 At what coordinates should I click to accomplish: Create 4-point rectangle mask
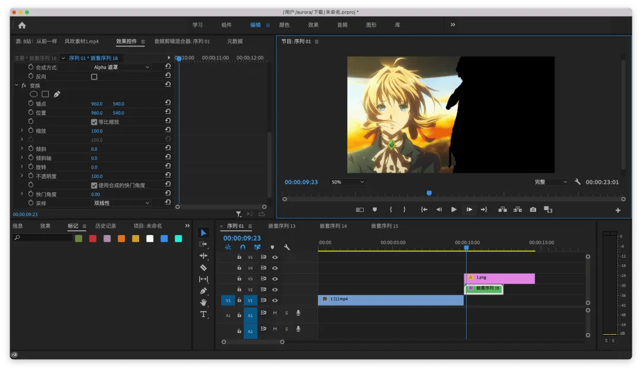click(x=45, y=94)
